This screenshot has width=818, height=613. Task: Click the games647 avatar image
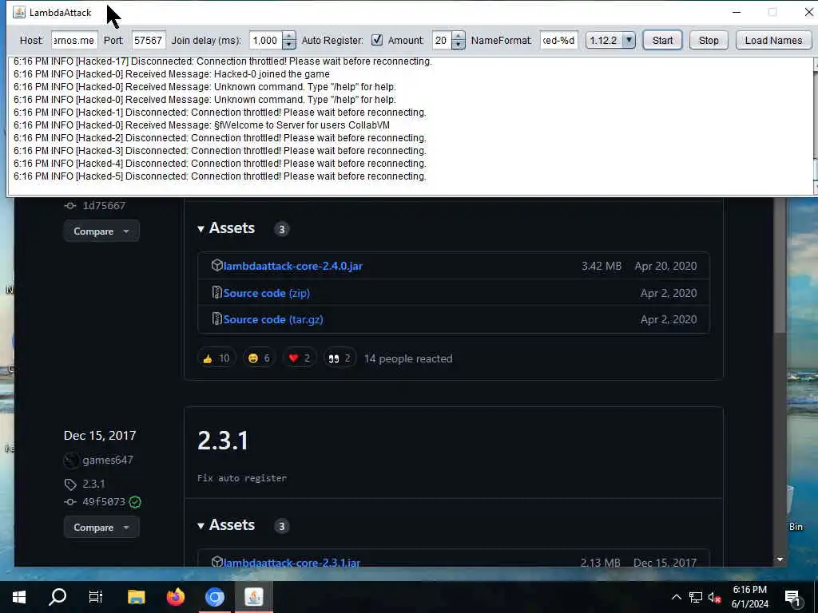click(71, 461)
